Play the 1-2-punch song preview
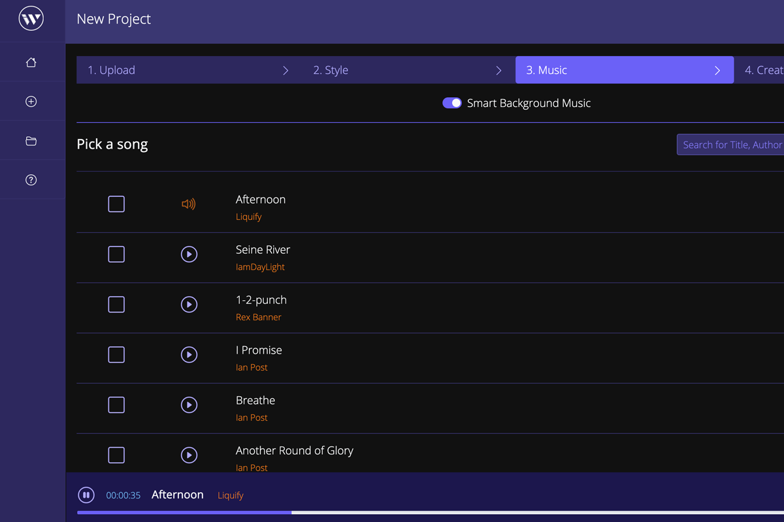This screenshot has width=784, height=522. pyautogui.click(x=189, y=305)
